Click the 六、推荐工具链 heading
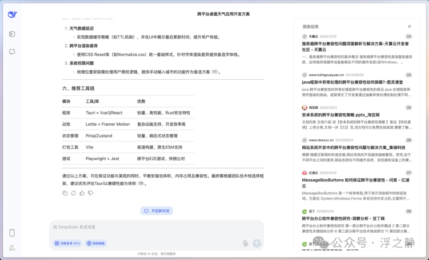 pyautogui.click(x=78, y=88)
